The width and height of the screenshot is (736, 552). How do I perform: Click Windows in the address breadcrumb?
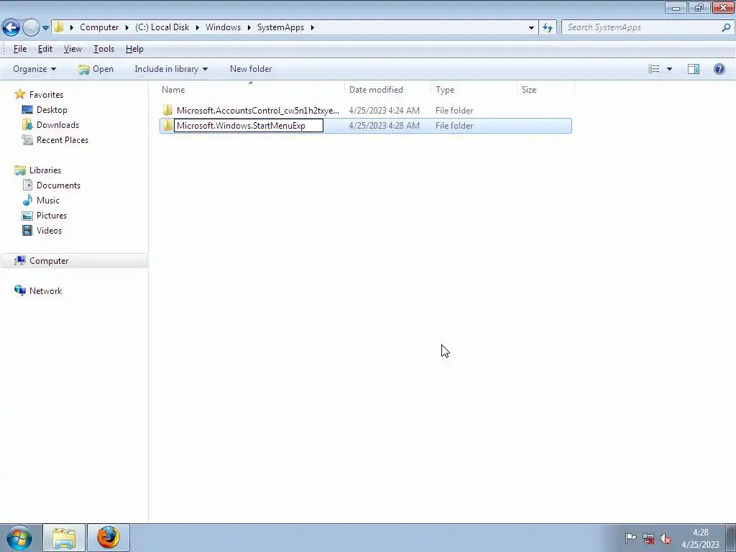pos(223,27)
